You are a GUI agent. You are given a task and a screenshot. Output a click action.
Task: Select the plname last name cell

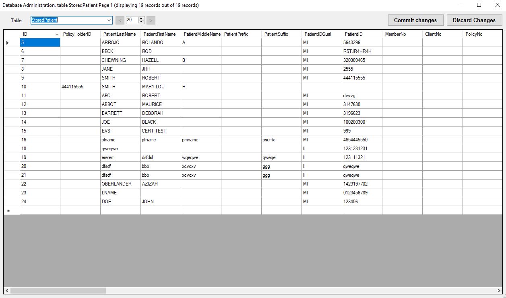pos(120,140)
